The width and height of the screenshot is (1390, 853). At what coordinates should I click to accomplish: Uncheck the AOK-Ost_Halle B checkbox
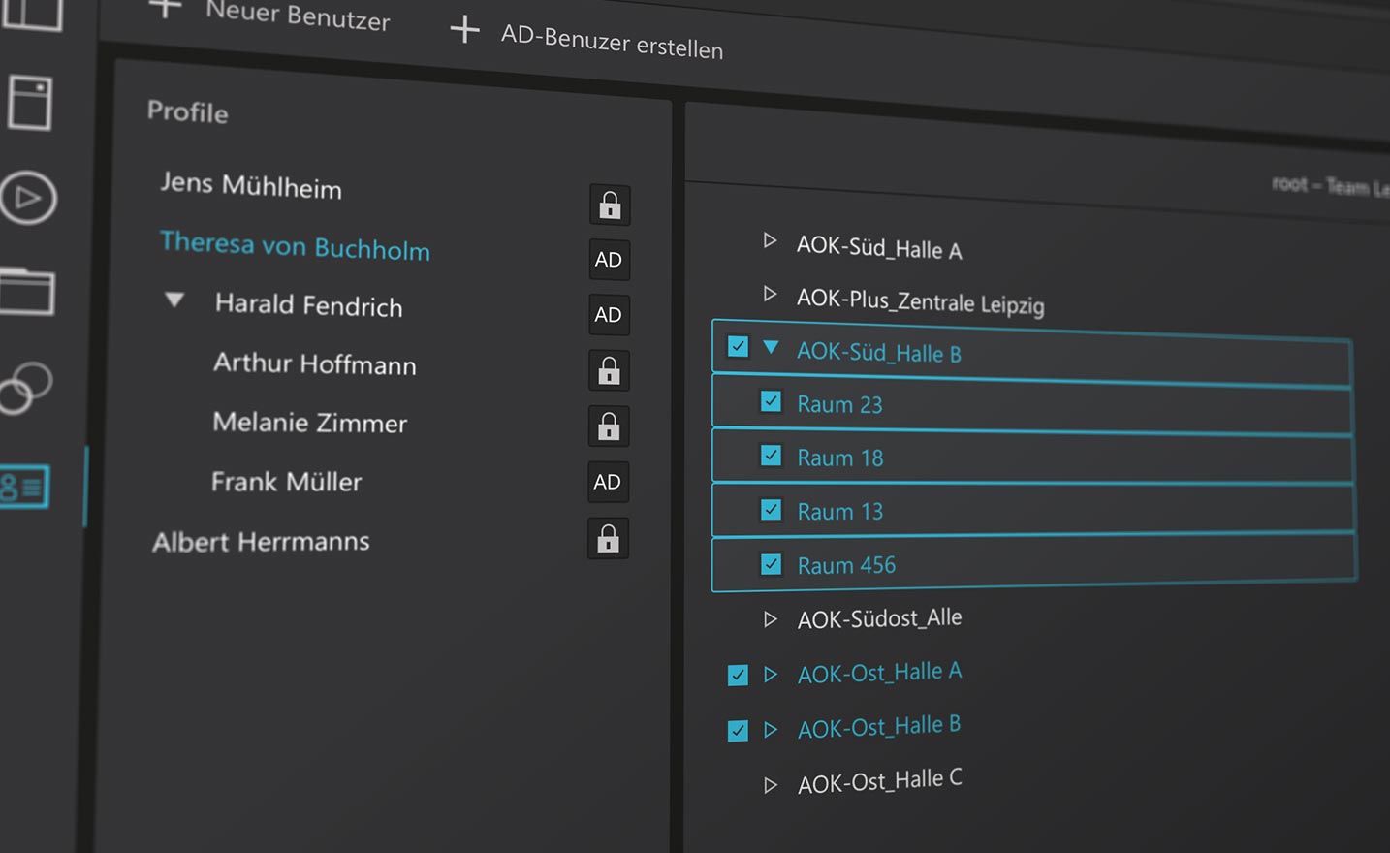(x=738, y=730)
